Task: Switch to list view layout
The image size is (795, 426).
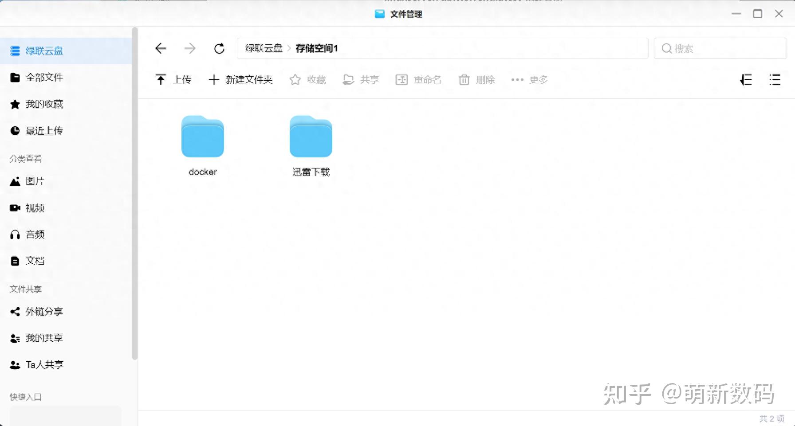Action: [x=775, y=80]
